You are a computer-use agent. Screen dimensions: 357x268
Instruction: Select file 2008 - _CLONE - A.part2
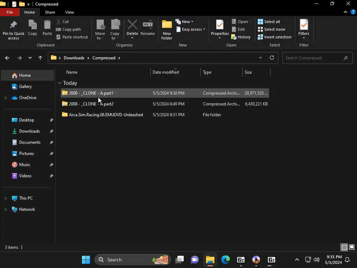(165, 104)
